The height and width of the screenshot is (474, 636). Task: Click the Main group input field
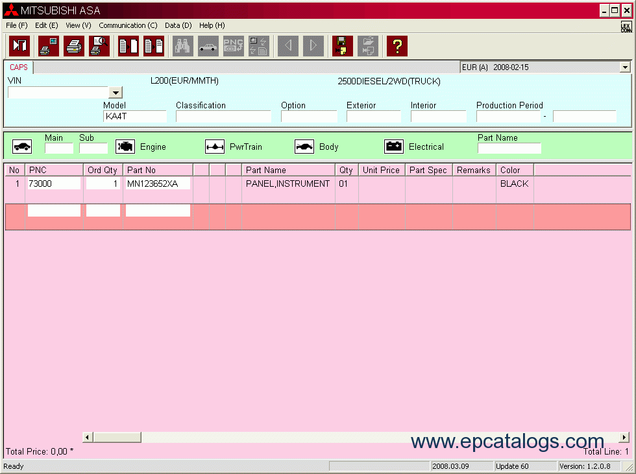pyautogui.click(x=59, y=148)
